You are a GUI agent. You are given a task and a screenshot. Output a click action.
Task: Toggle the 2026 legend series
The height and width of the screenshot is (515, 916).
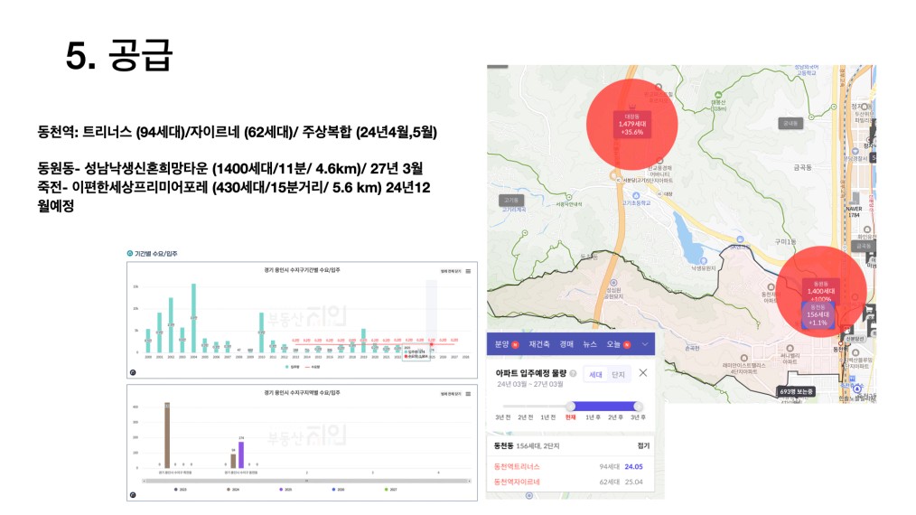pyautogui.click(x=338, y=490)
